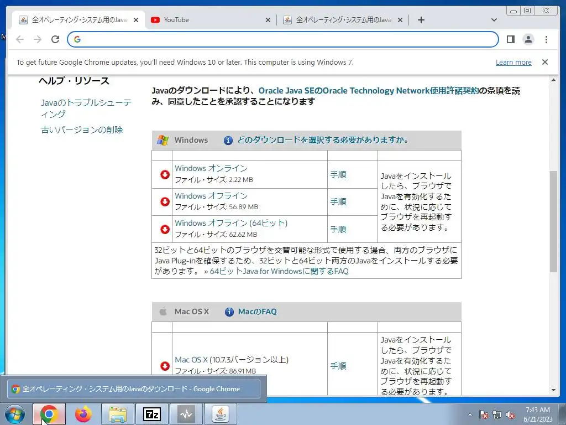
Task: Open Mac OS X download link
Action: click(x=191, y=360)
